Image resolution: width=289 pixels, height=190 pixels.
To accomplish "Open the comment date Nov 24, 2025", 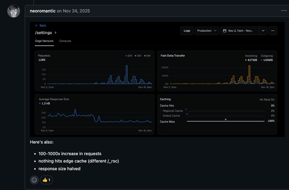I will 76,11.
